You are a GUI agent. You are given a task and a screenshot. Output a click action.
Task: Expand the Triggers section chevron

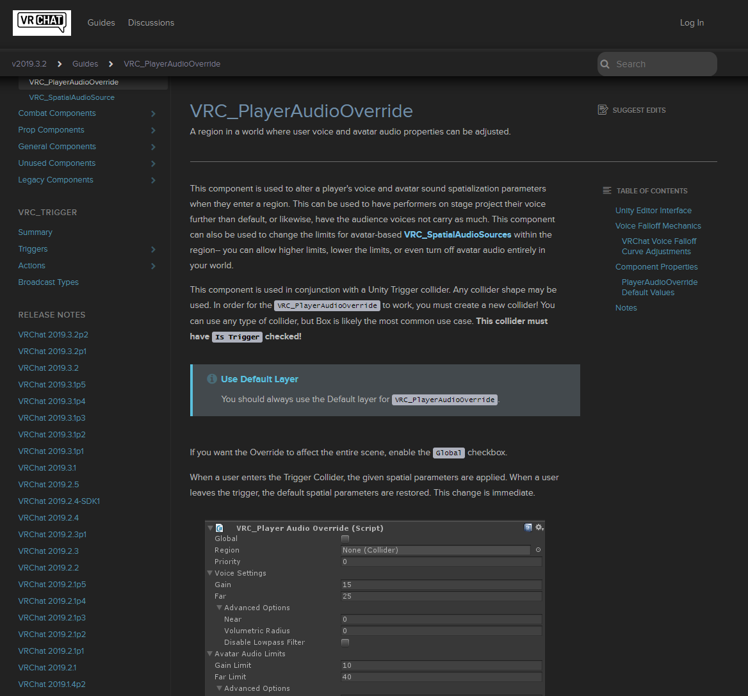point(153,249)
